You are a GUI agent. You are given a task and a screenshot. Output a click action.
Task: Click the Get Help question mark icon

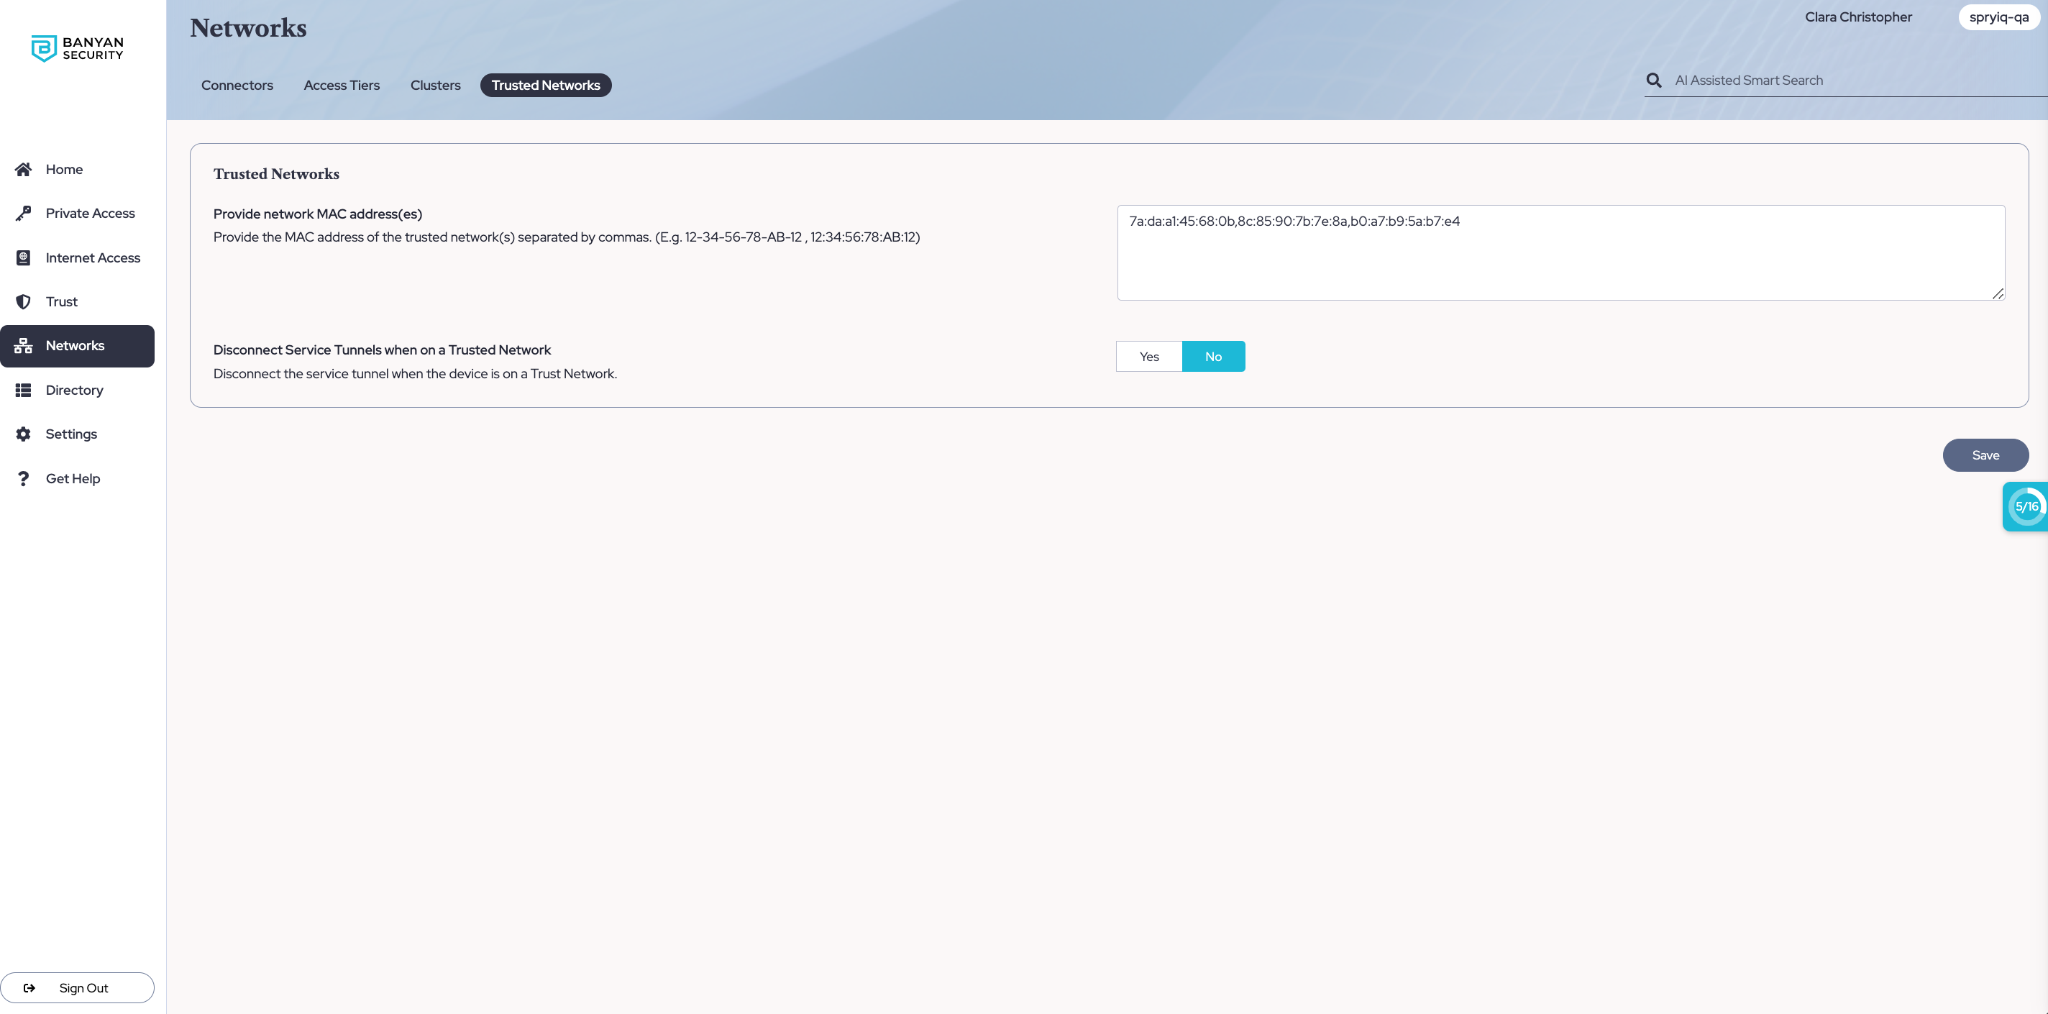pyautogui.click(x=23, y=479)
